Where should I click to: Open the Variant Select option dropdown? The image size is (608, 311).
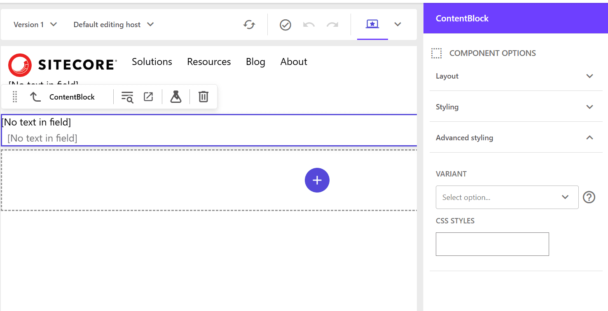click(x=507, y=197)
